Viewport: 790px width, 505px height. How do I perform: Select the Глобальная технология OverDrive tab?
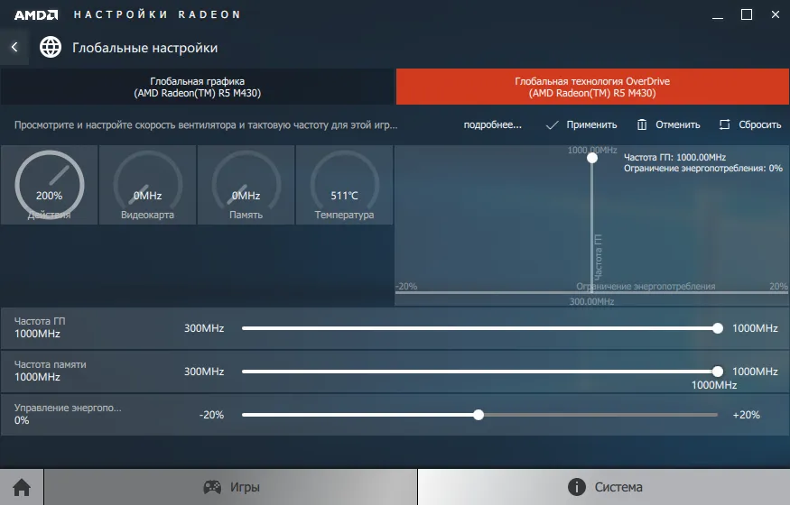pos(592,87)
